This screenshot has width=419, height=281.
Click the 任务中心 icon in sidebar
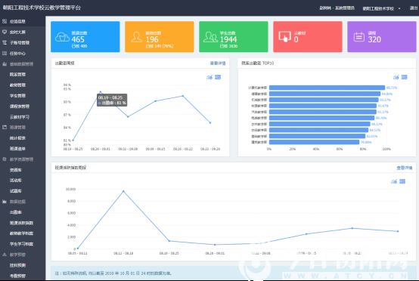pyautogui.click(x=5, y=54)
